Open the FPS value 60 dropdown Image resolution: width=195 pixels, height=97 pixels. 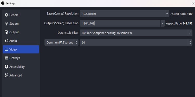(136, 42)
